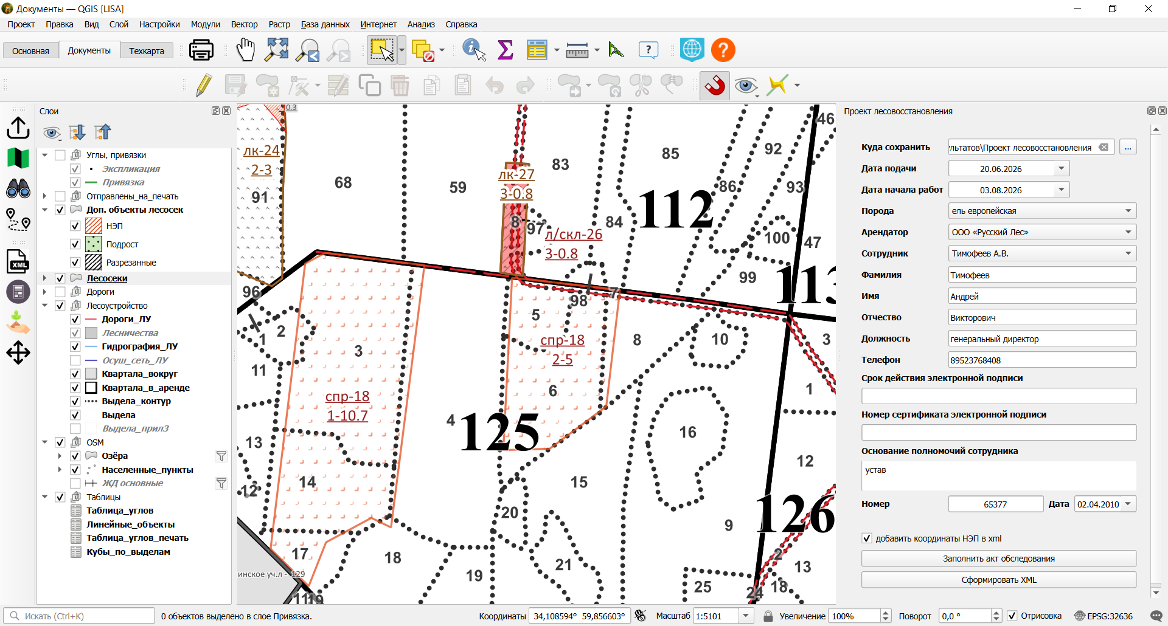This screenshot has width=1168, height=626.
Task: Click the orange help question mark icon
Action: pyautogui.click(x=723, y=50)
